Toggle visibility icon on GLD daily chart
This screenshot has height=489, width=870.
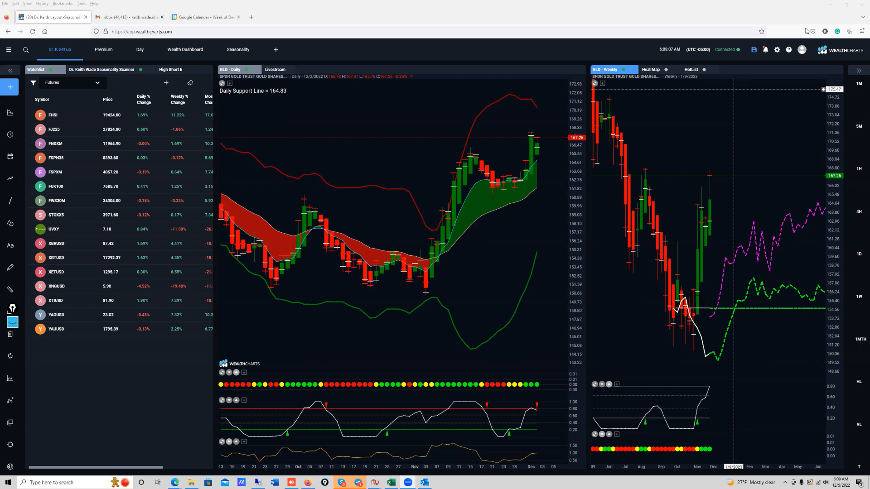pyautogui.click(x=222, y=83)
